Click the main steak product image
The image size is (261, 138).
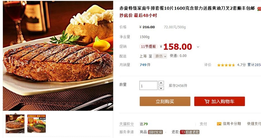pos(58,56)
